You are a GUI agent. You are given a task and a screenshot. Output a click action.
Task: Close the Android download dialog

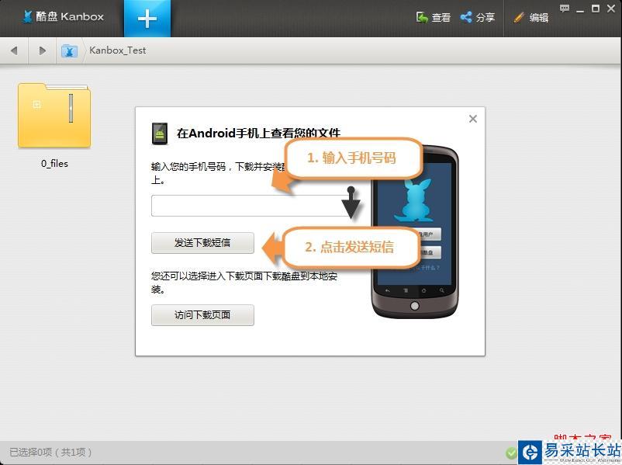click(x=472, y=119)
